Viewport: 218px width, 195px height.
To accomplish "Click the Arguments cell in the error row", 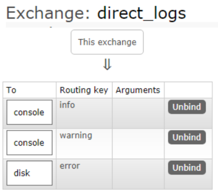I will tap(138, 174).
